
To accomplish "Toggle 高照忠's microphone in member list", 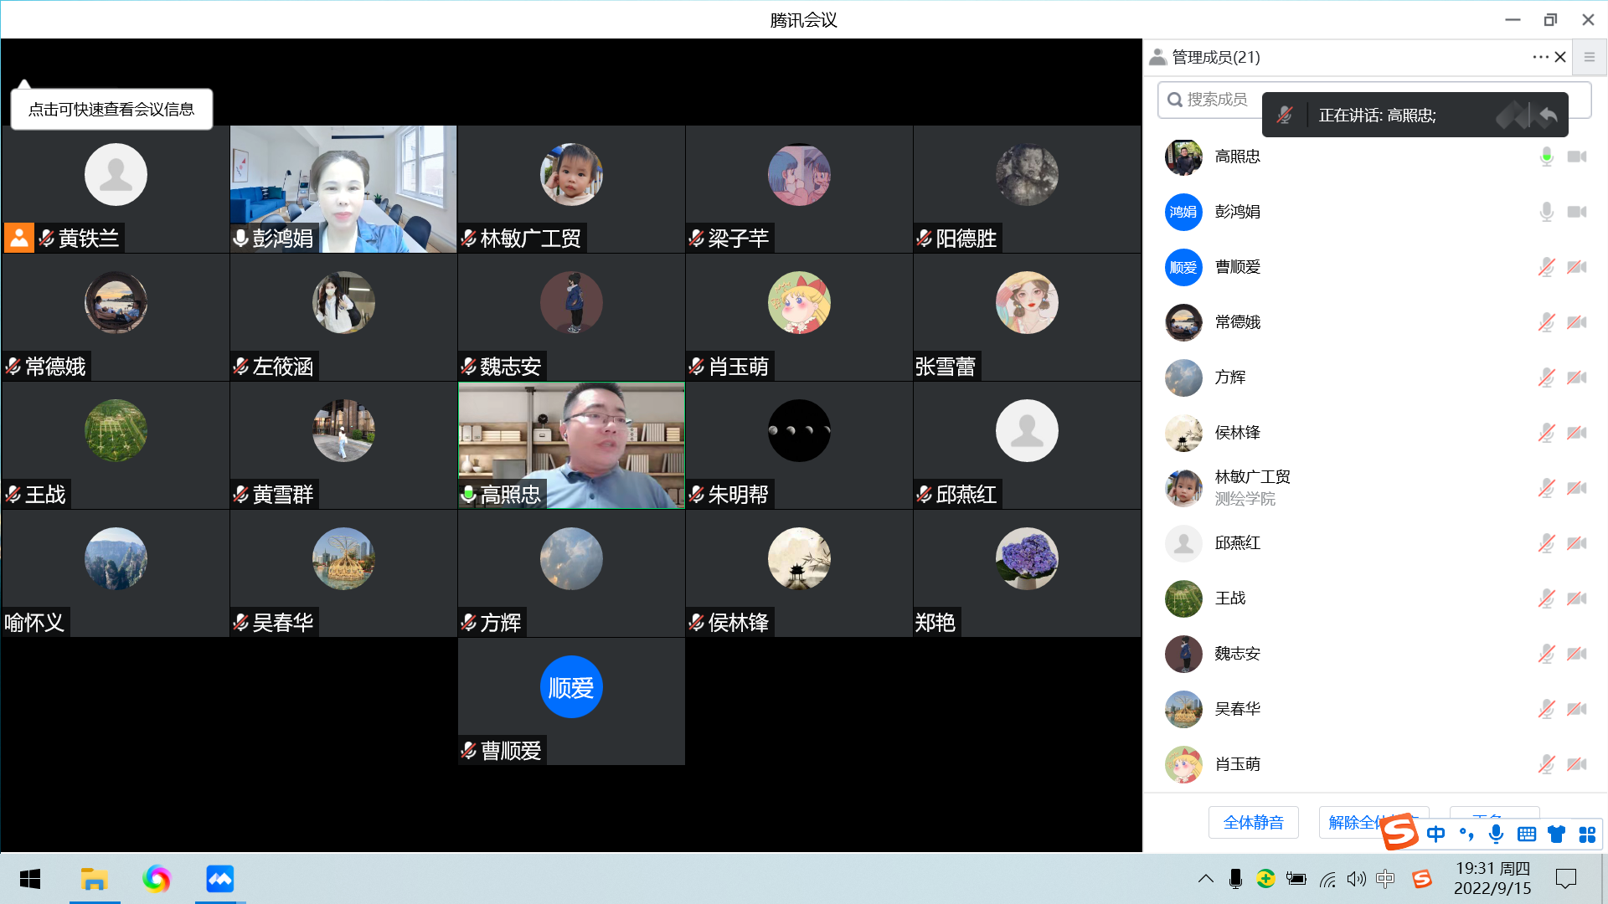I will coord(1546,157).
